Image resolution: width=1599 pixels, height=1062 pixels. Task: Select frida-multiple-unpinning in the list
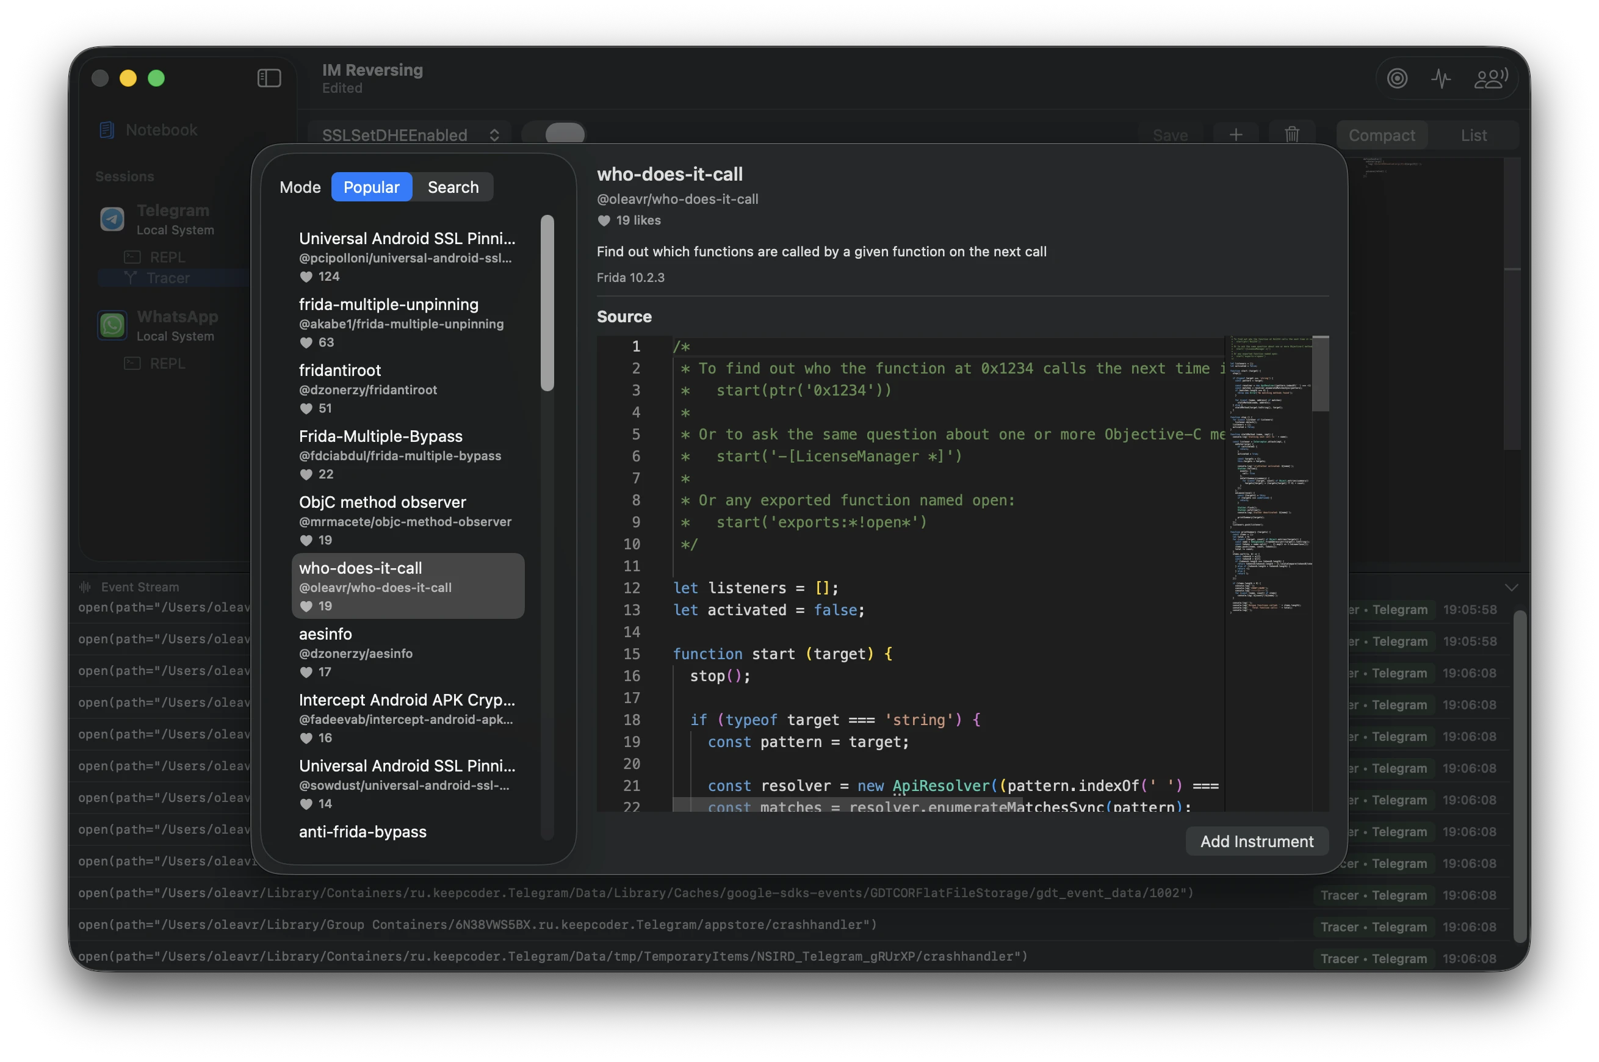click(x=408, y=322)
